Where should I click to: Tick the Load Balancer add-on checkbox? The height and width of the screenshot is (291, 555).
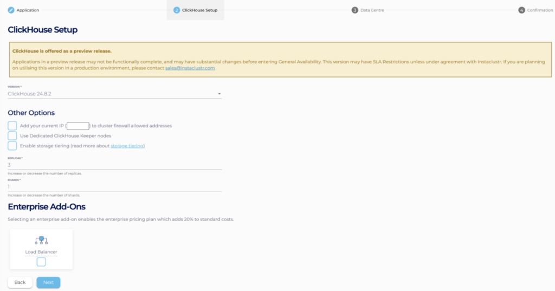41,262
